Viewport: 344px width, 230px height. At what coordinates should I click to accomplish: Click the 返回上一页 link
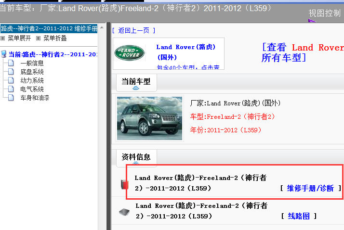[133, 30]
